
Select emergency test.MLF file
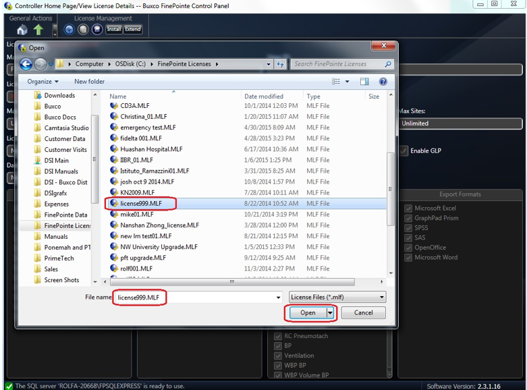pyautogui.click(x=148, y=128)
